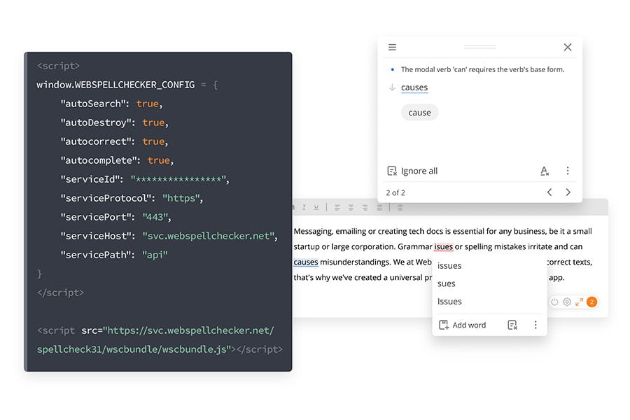Open more options beside the language icon

point(567,171)
